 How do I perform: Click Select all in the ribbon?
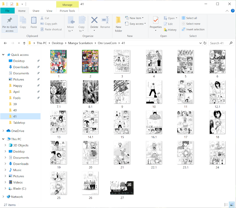(x=189, y=18)
